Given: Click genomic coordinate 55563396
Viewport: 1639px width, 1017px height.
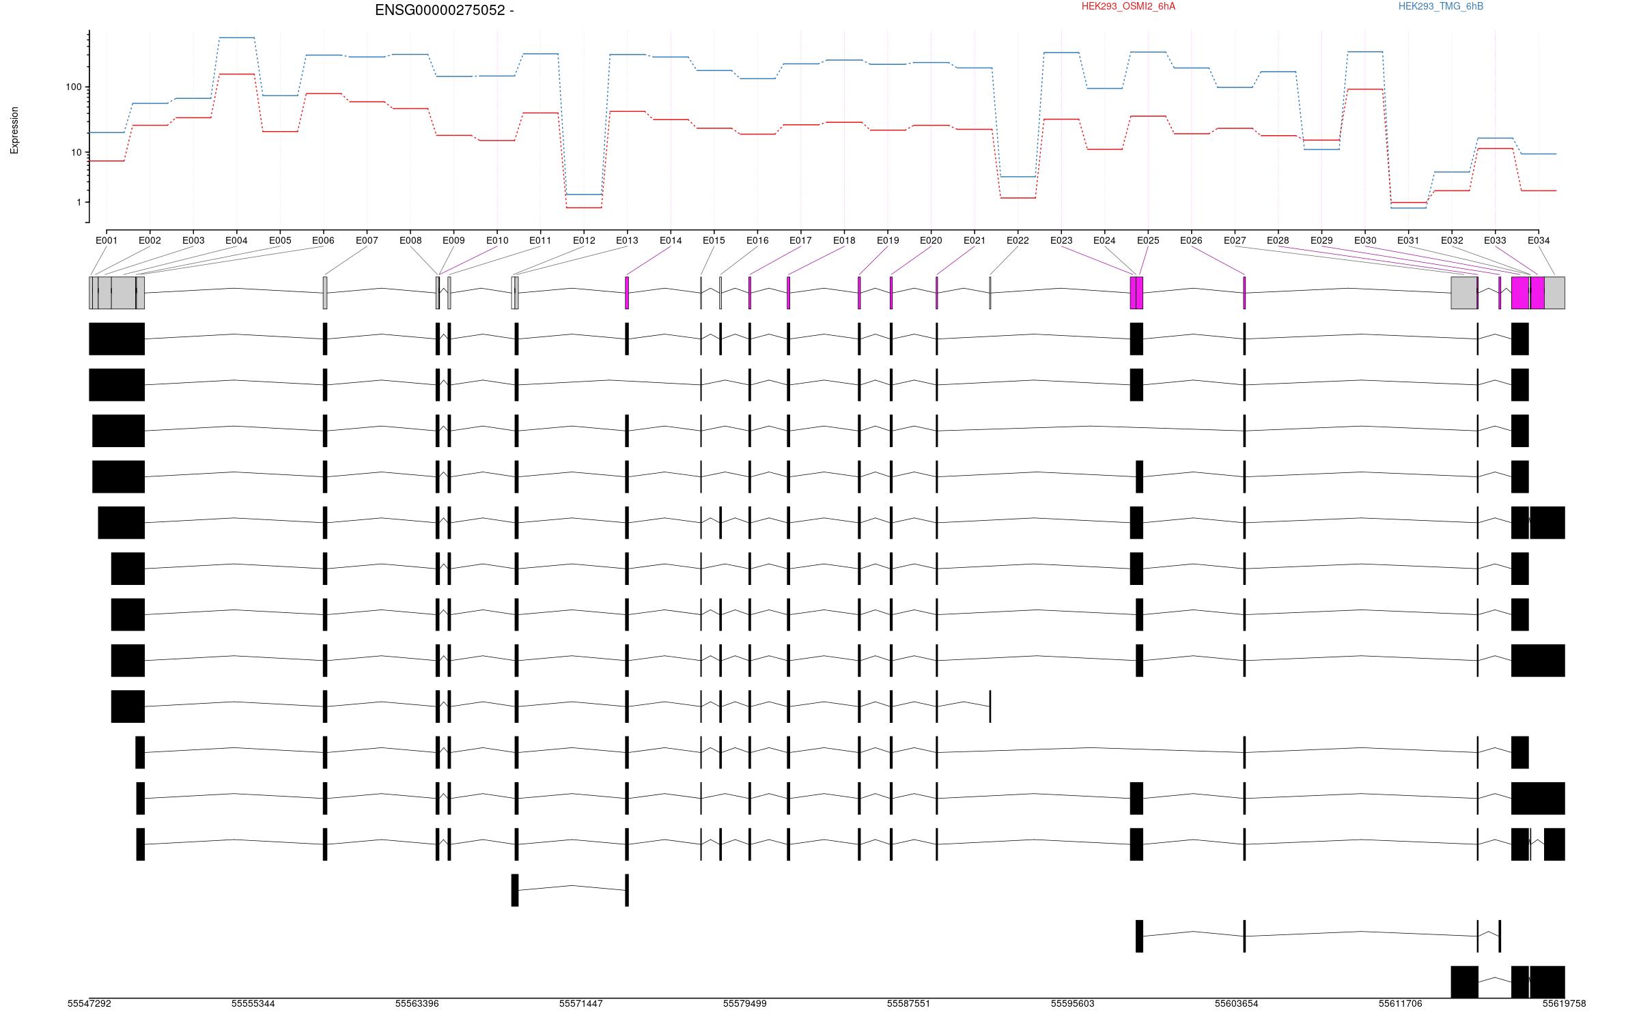Looking at the screenshot, I should pos(417,1003).
